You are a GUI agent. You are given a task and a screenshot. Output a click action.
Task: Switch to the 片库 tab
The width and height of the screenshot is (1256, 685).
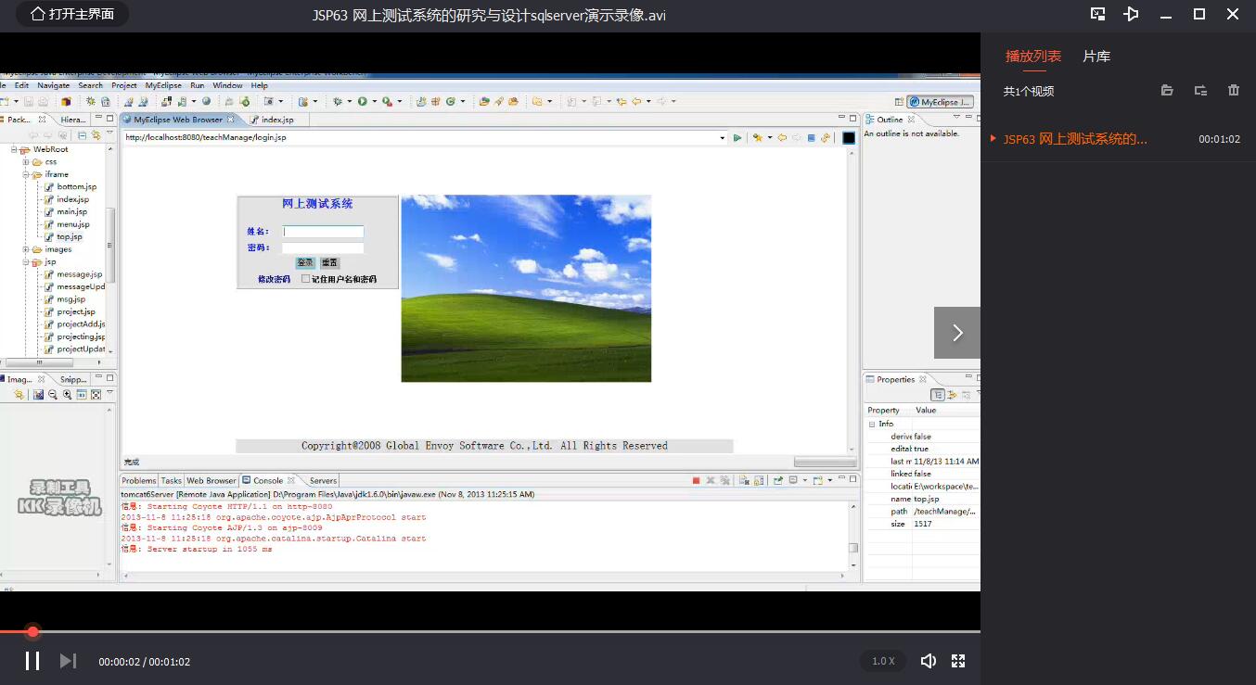point(1096,56)
